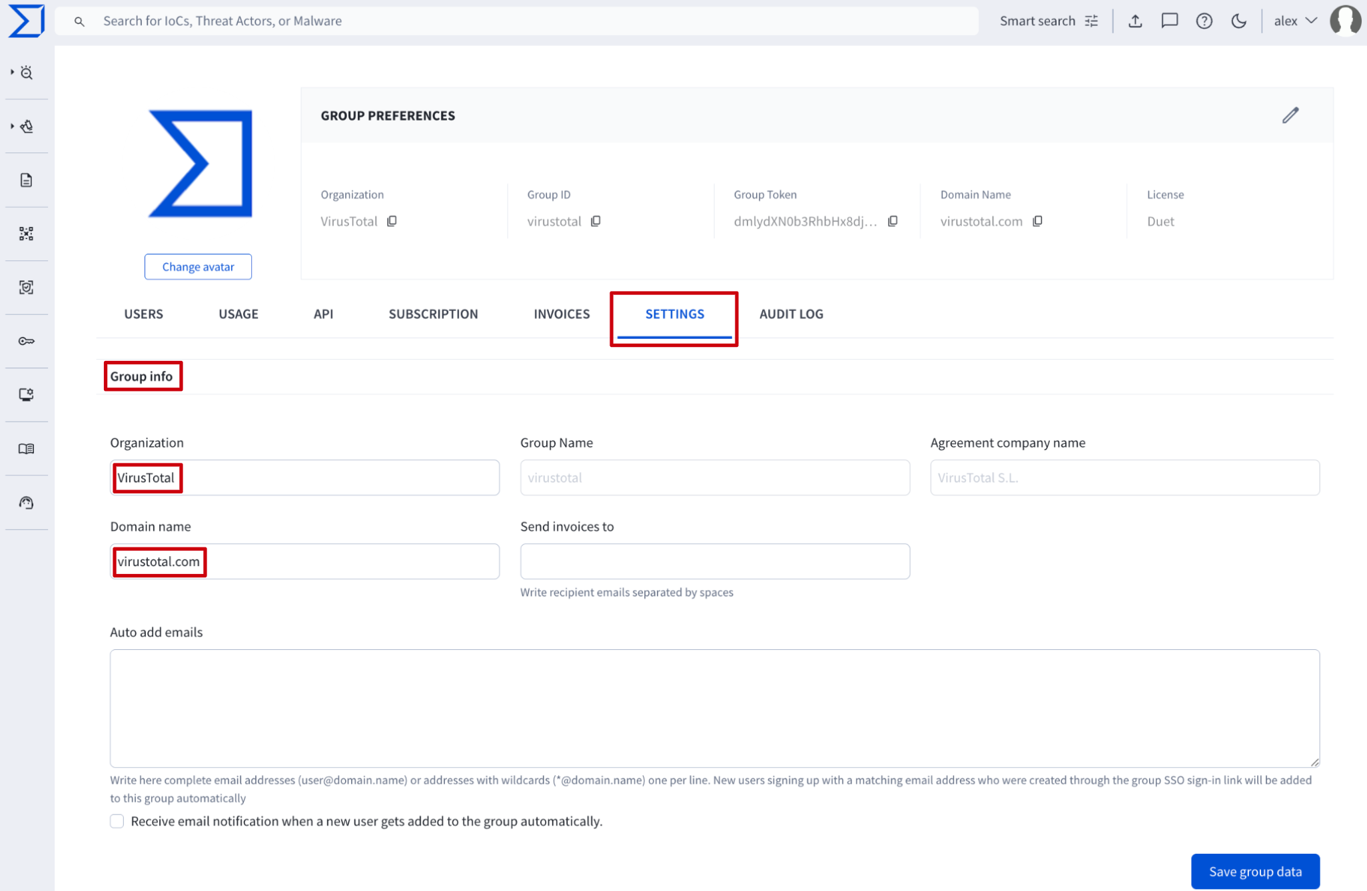
Task: Enable email notification for auto-added users
Action: 117,821
